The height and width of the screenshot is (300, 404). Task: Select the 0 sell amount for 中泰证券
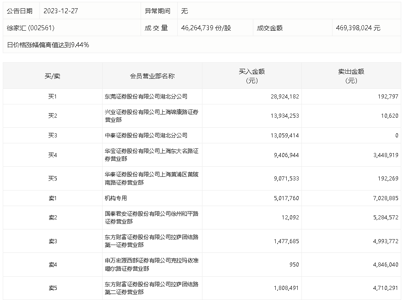[397, 135]
